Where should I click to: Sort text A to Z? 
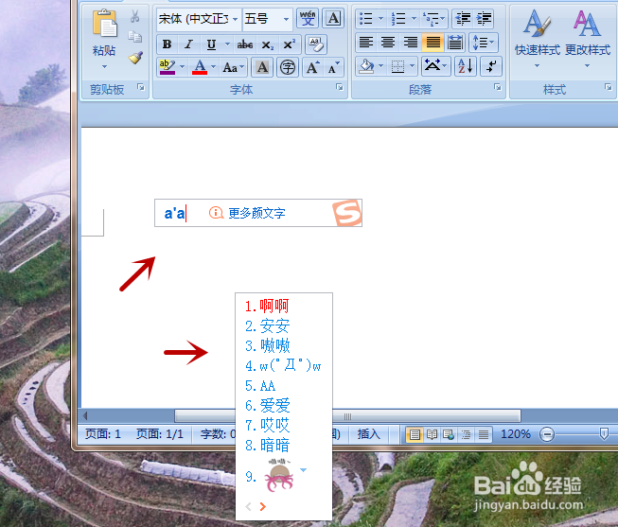[466, 66]
